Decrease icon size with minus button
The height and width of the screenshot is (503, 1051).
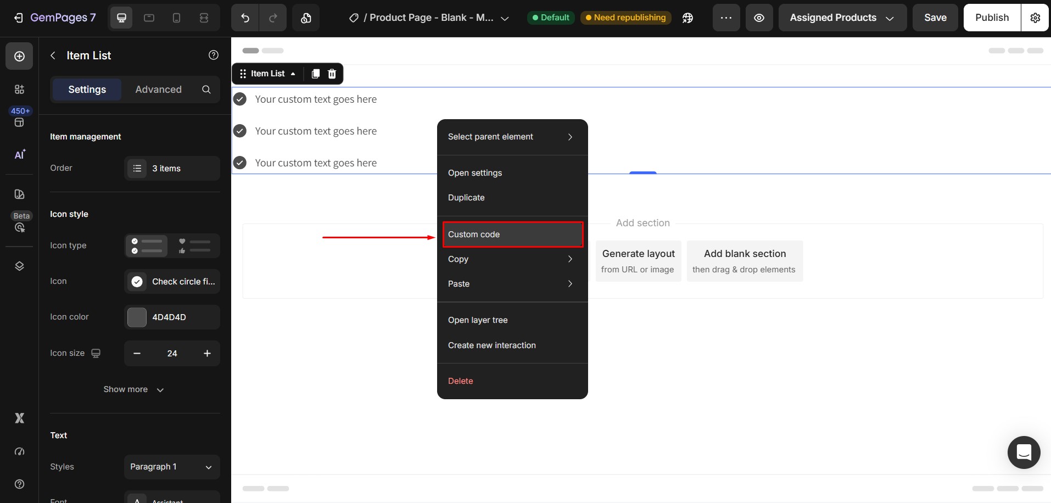click(x=137, y=354)
